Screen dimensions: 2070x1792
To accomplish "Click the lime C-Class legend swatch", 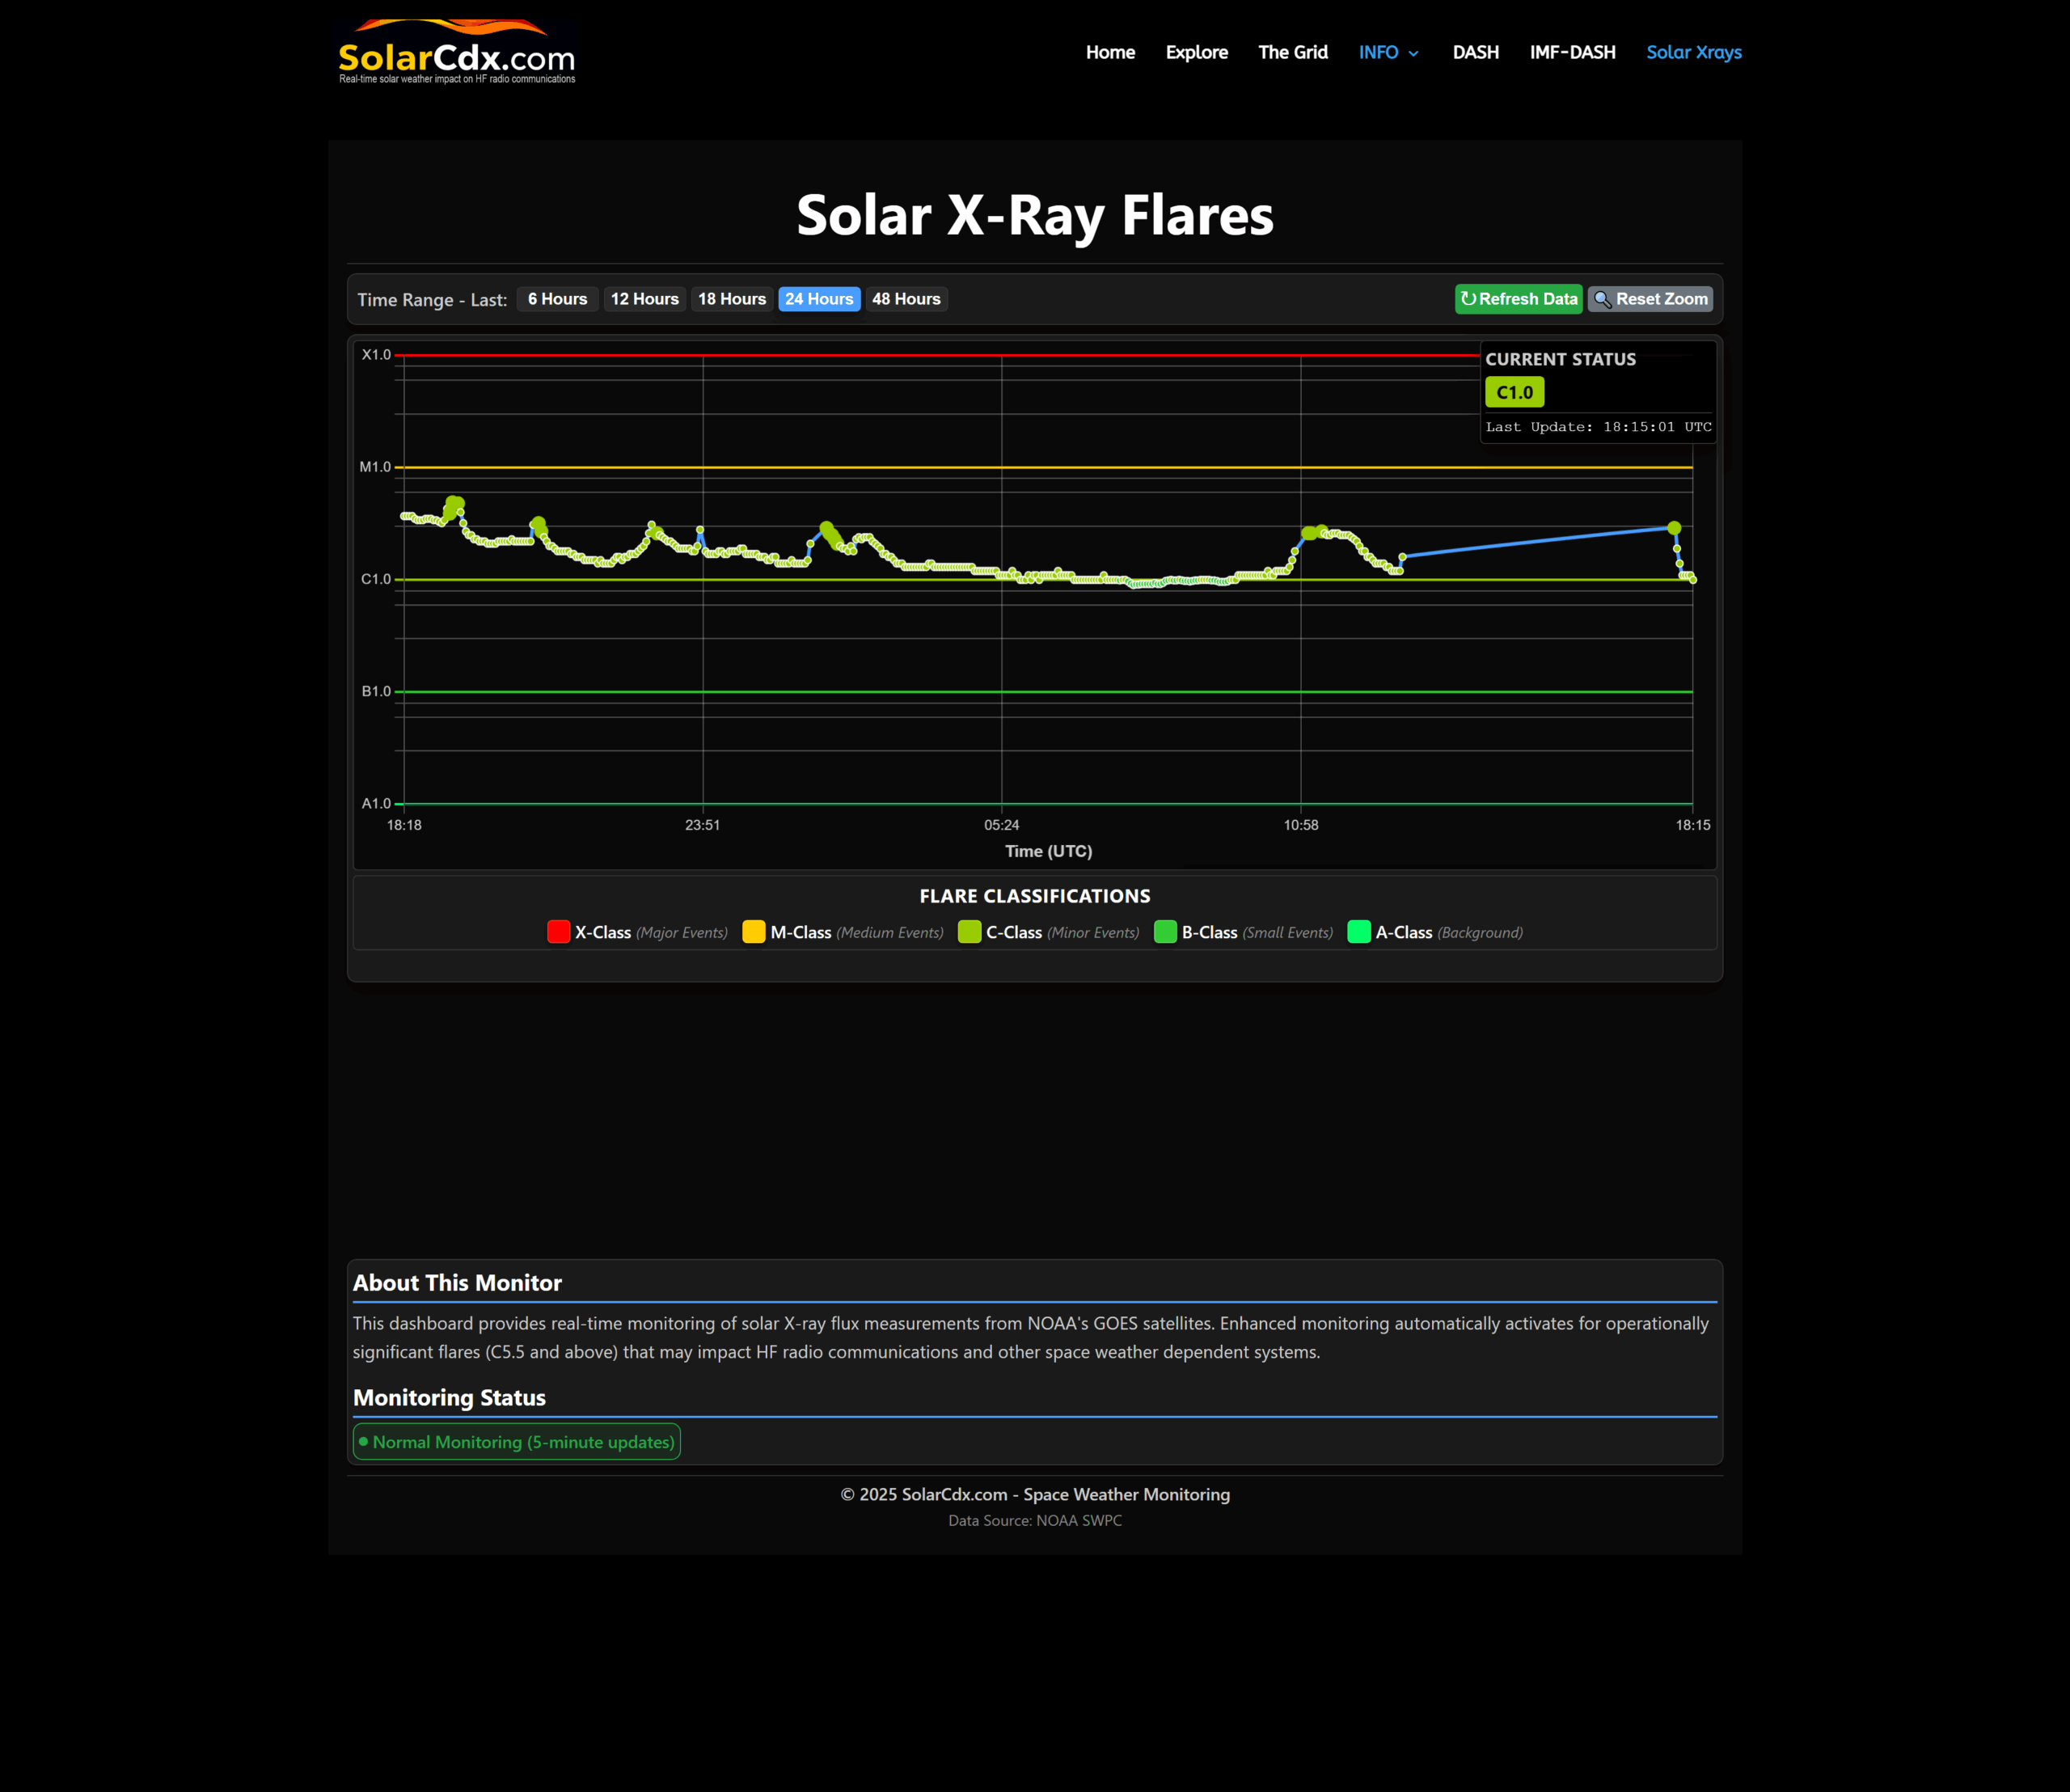I will 970,932.
